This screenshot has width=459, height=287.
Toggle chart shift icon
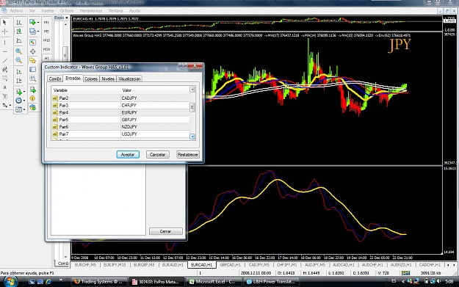tap(19, 81)
